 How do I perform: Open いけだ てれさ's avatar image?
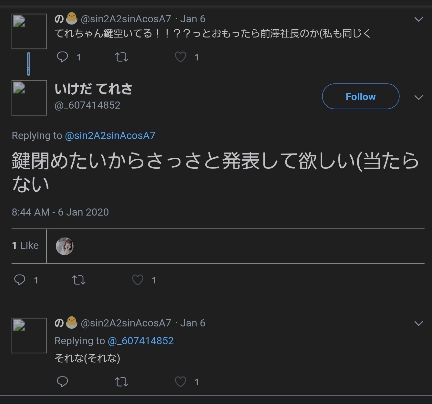point(29,98)
